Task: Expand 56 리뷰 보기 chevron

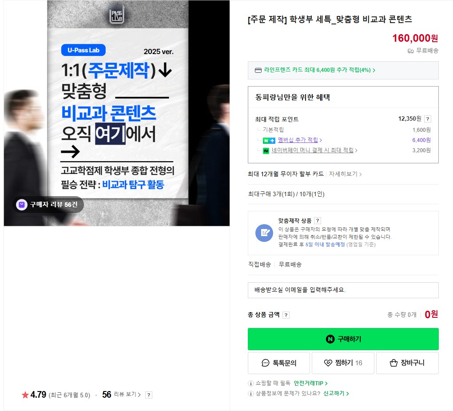Action: (x=139, y=395)
